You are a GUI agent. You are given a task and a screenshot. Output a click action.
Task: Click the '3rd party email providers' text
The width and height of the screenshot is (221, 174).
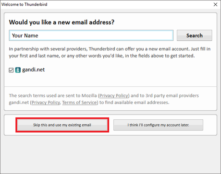click(x=172, y=95)
